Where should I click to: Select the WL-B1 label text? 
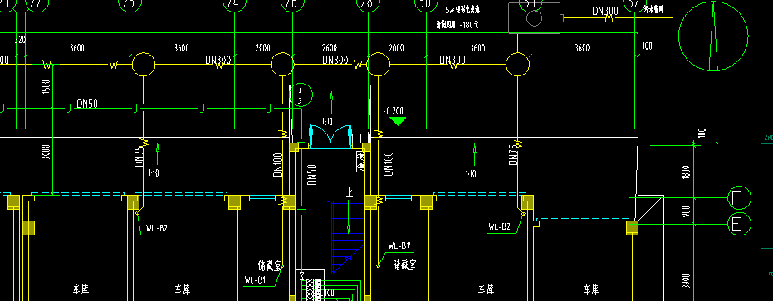coord(256,279)
